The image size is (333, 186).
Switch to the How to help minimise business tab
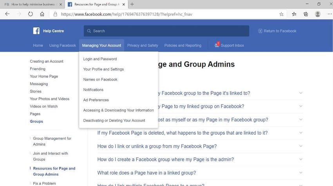(33, 4)
